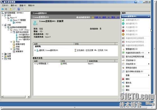The image size is (157, 110).
Task: Click the orange 保存虚拟机 save icon
Action: point(123,34)
